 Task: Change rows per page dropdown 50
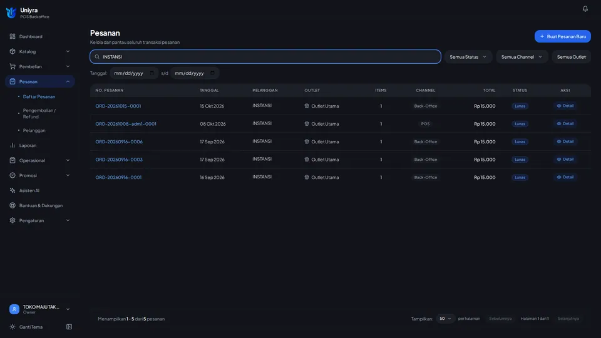click(445, 319)
